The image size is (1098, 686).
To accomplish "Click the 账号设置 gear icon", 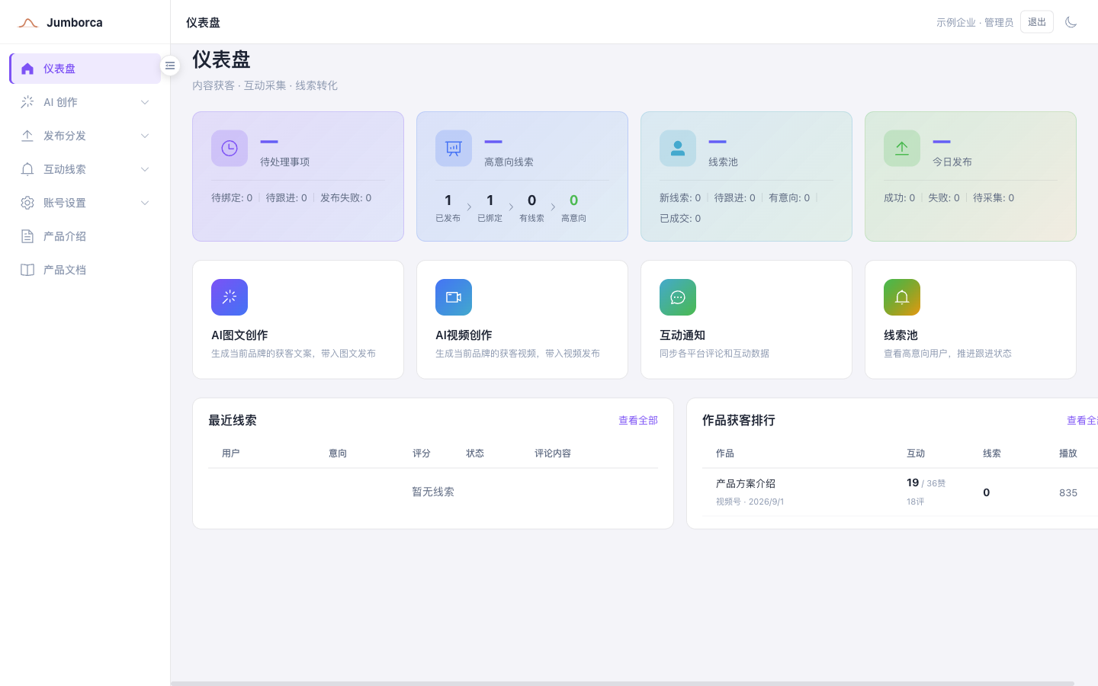I will [x=27, y=203].
